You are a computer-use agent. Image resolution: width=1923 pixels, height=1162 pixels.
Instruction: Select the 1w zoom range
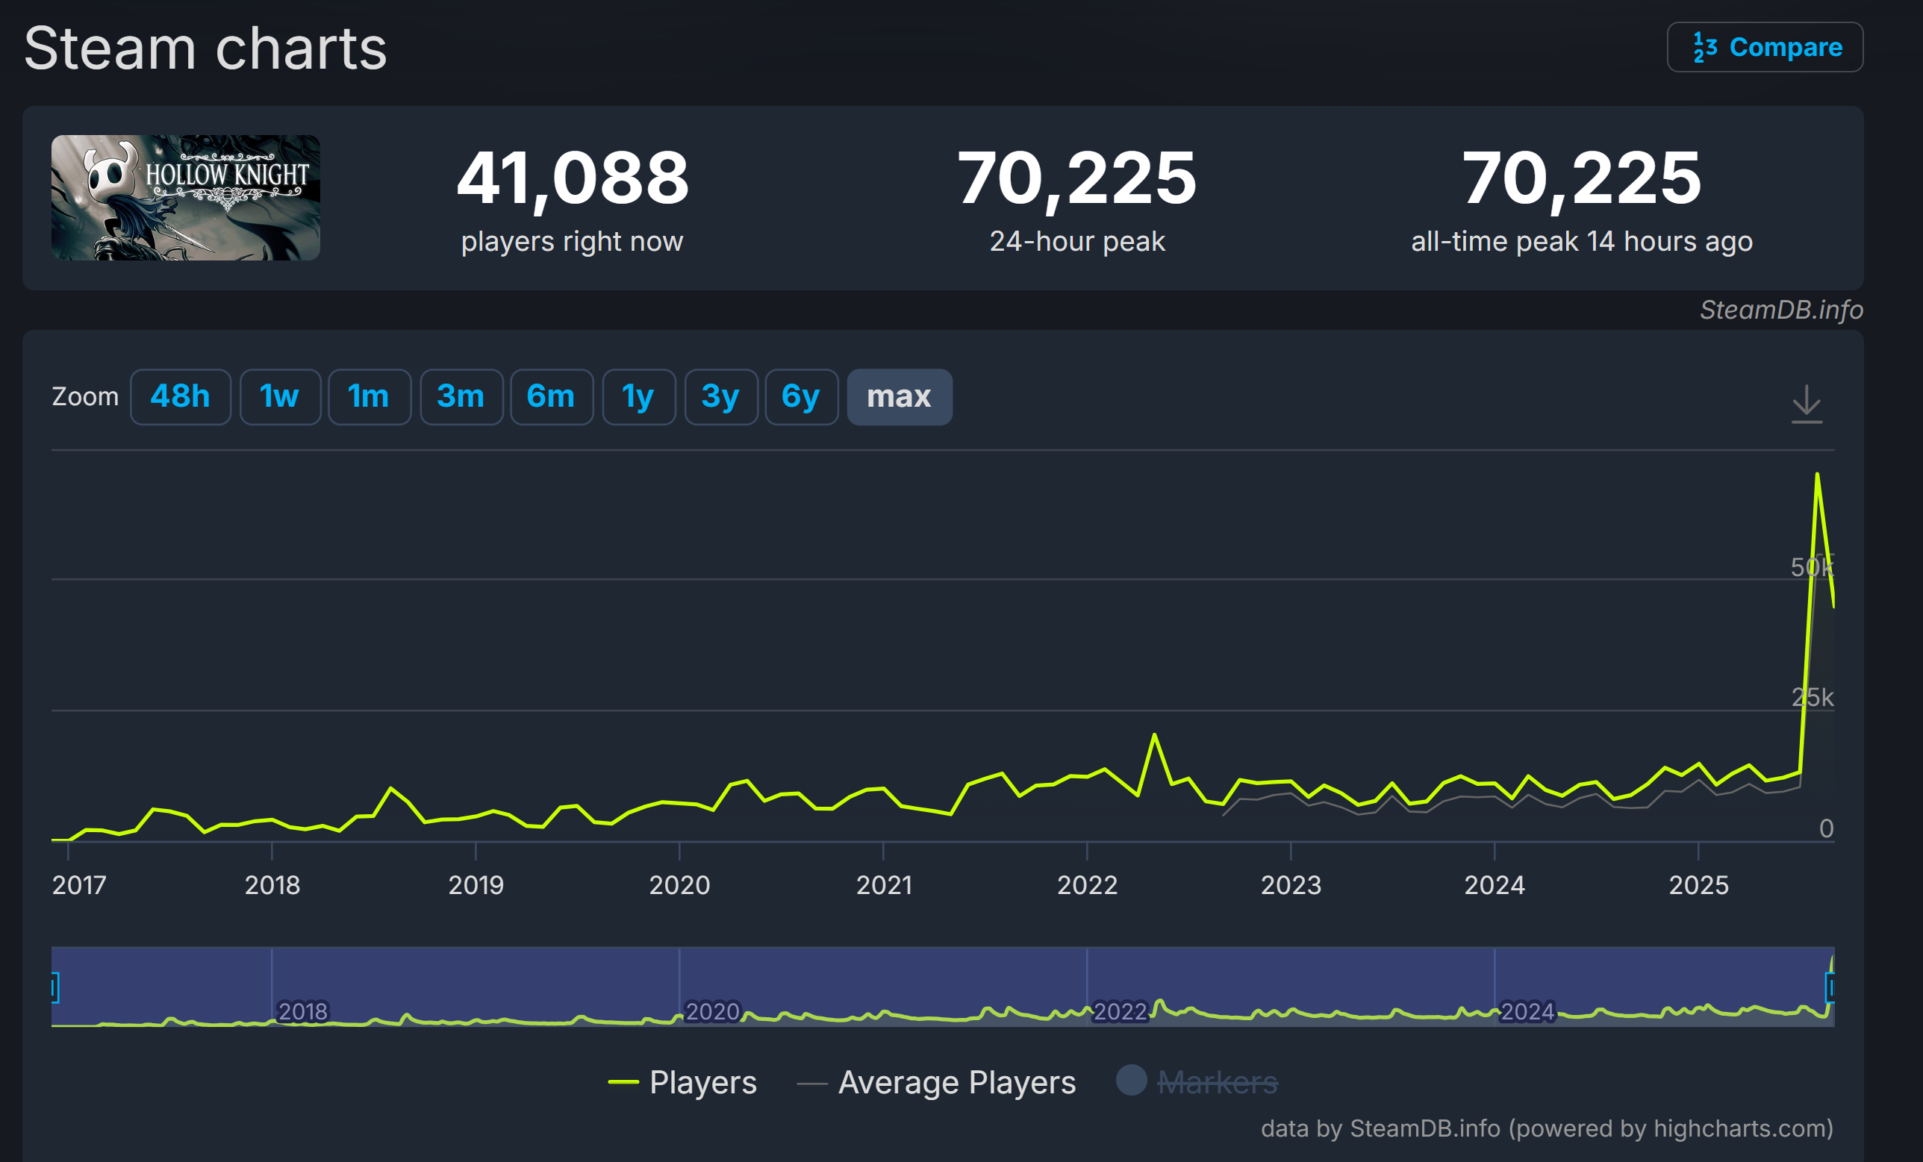click(279, 396)
